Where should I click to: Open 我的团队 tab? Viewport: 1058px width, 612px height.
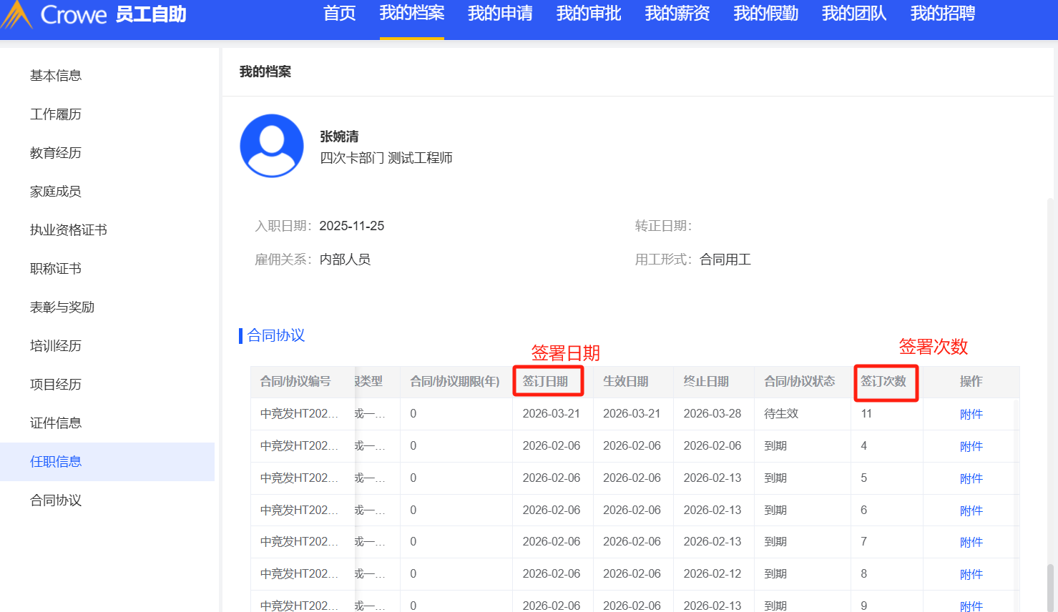pyautogui.click(x=854, y=14)
